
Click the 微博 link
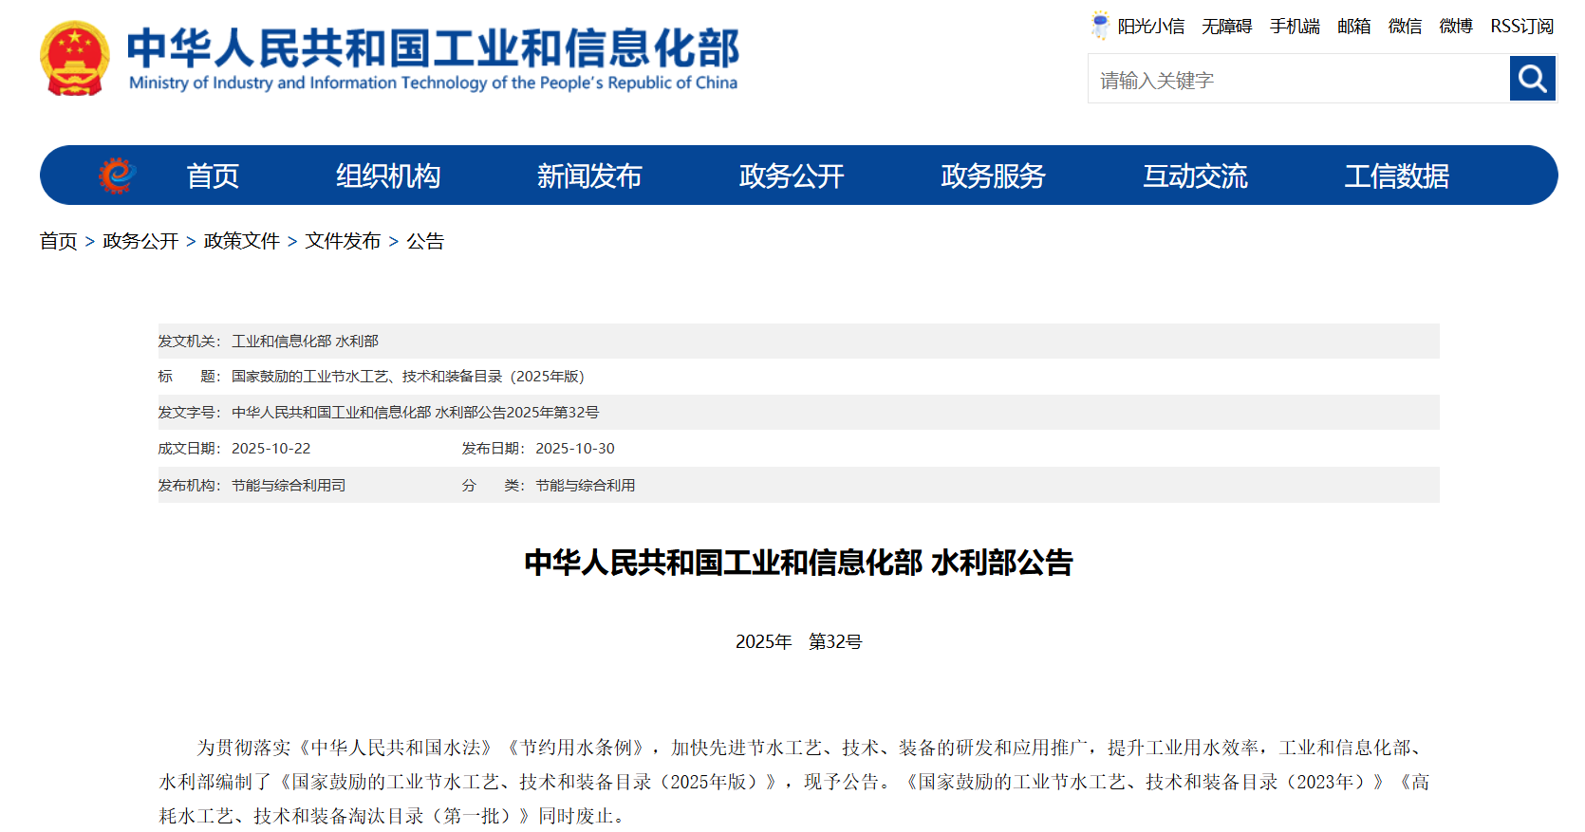pyautogui.click(x=1455, y=27)
